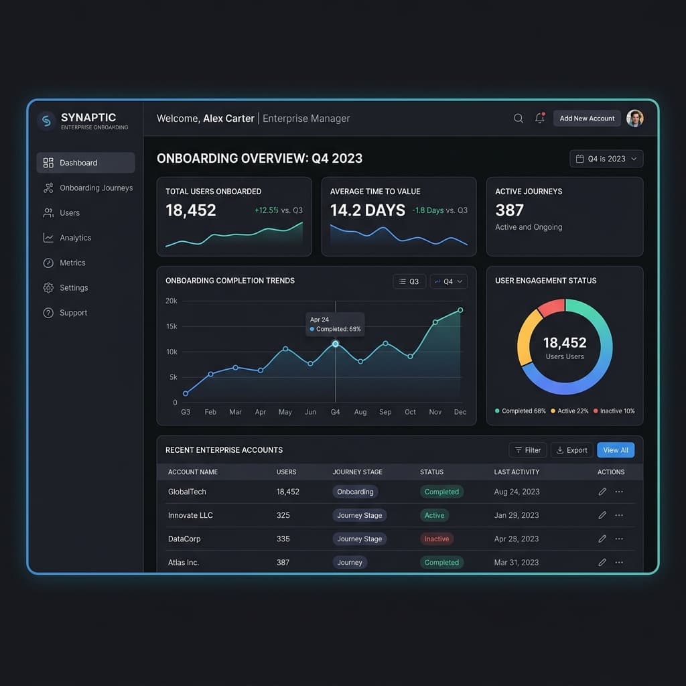Screen dimensions: 686x686
Task: Click the edit pencil for GlobalTech
Action: pos(602,492)
